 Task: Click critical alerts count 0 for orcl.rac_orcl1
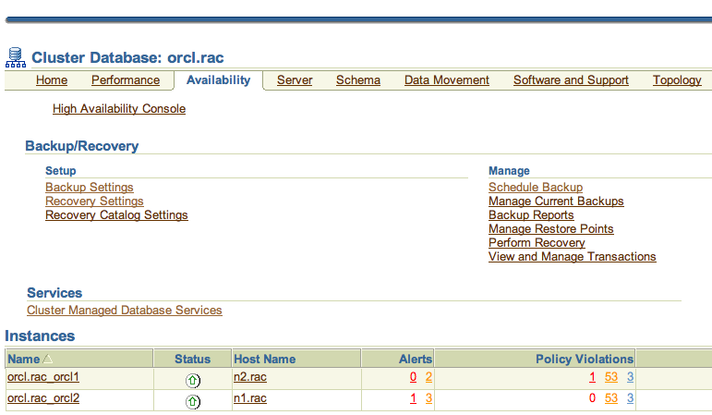pyautogui.click(x=413, y=377)
